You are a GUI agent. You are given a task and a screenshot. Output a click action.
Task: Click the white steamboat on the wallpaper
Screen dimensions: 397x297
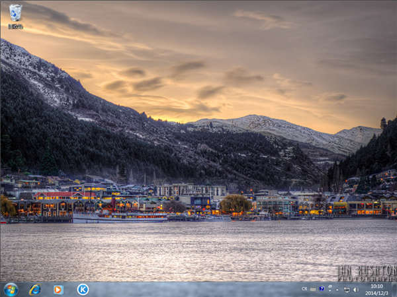(119, 216)
